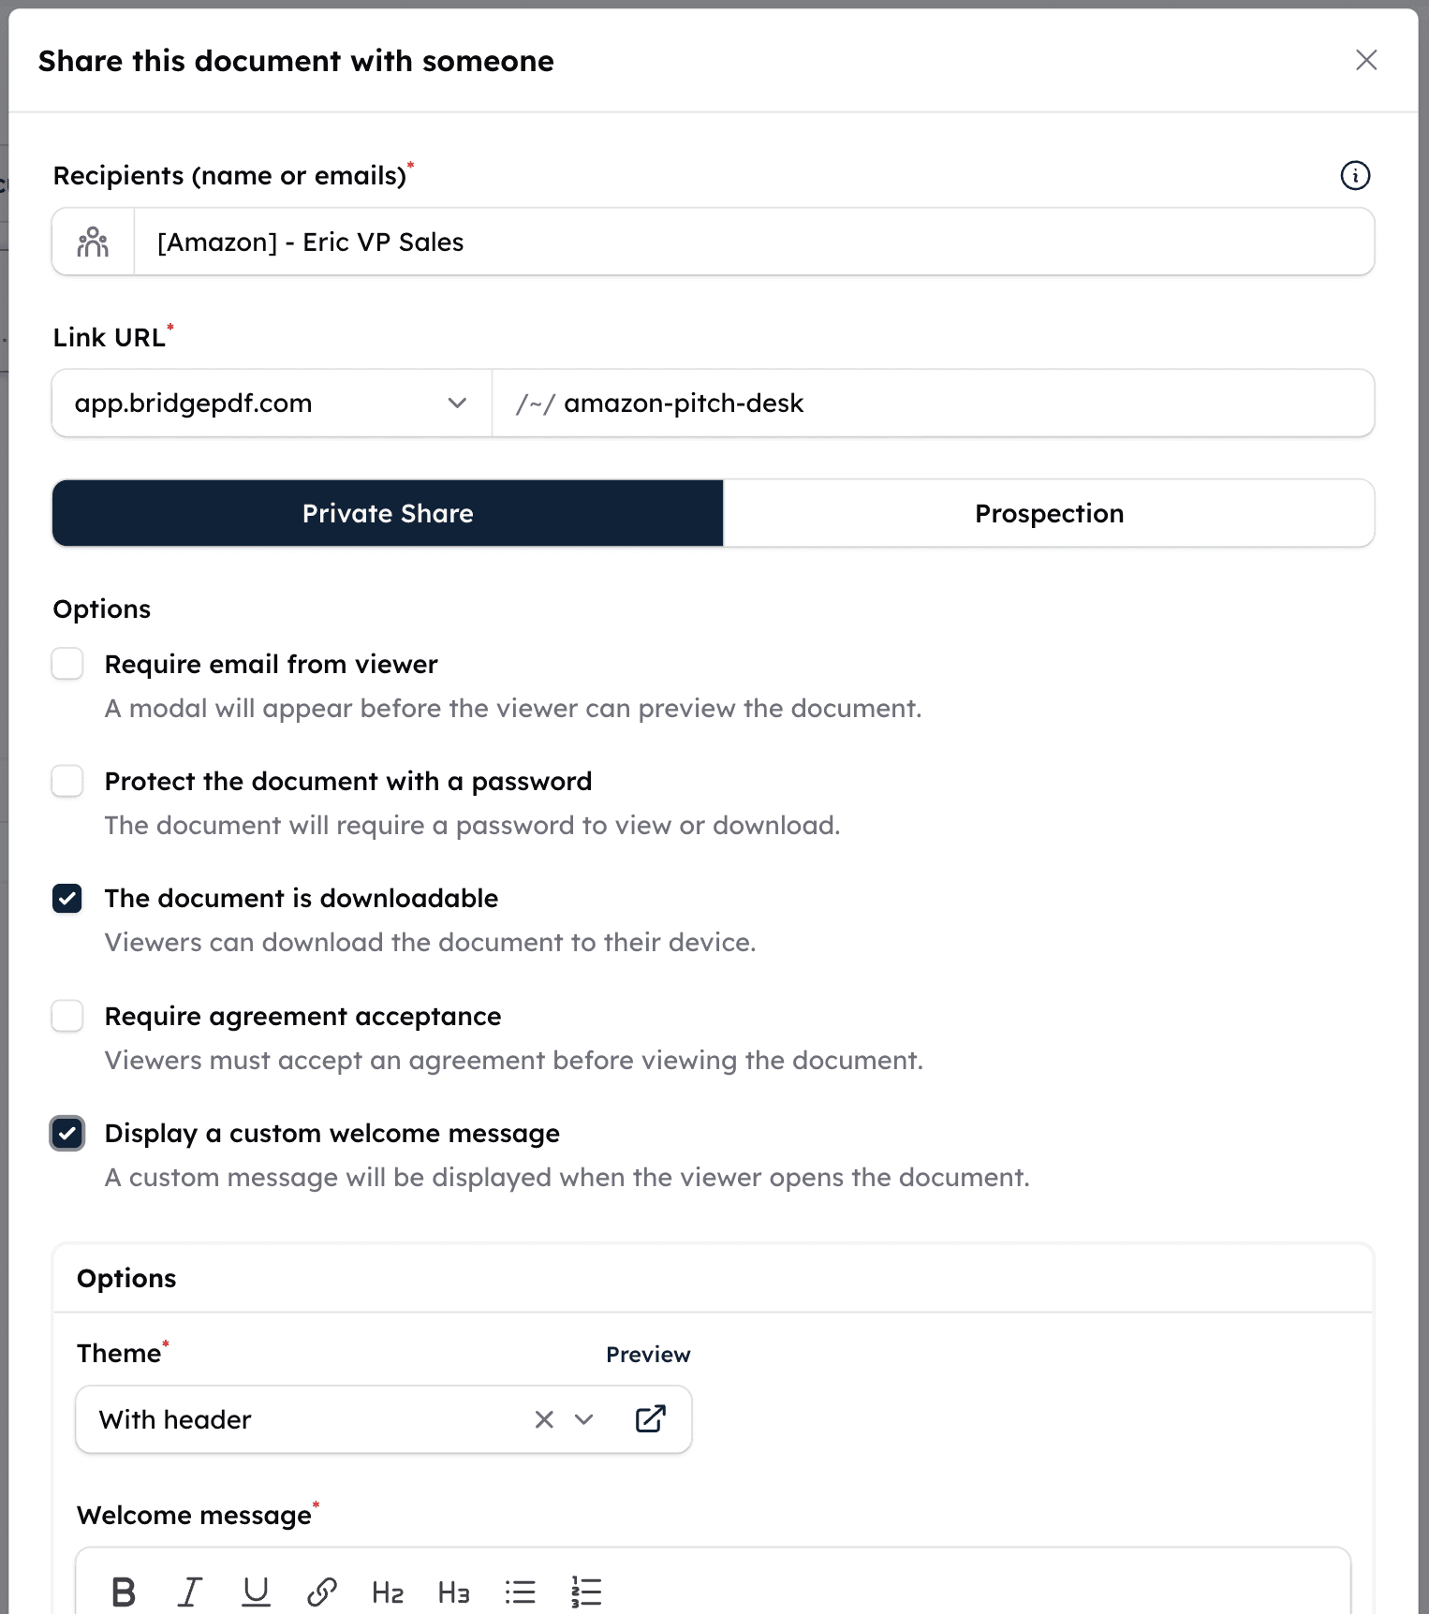Image resolution: width=1429 pixels, height=1614 pixels.
Task: Enable 'Require email from viewer'
Action: point(66,663)
